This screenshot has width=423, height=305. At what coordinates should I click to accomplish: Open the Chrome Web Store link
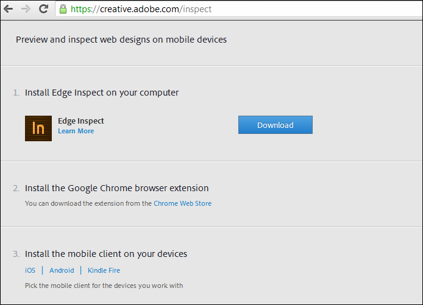pos(183,203)
